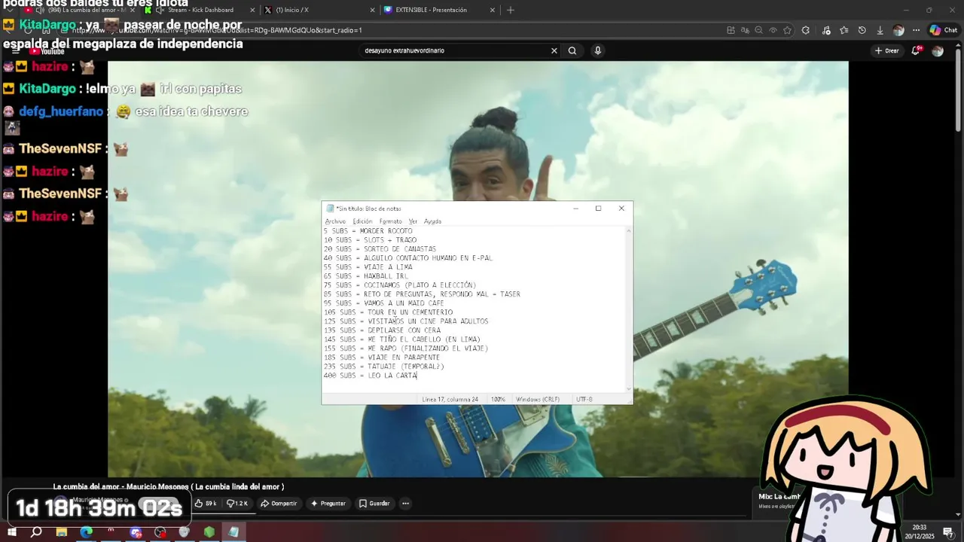Open the Ayuda menu in Notepad
The image size is (964, 542).
[432, 221]
